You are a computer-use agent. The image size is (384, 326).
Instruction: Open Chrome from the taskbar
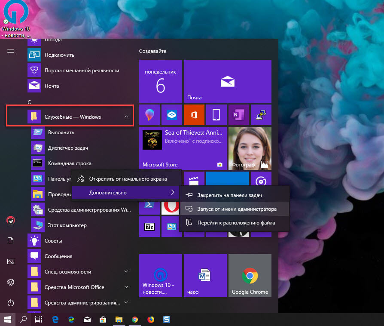coord(135,320)
